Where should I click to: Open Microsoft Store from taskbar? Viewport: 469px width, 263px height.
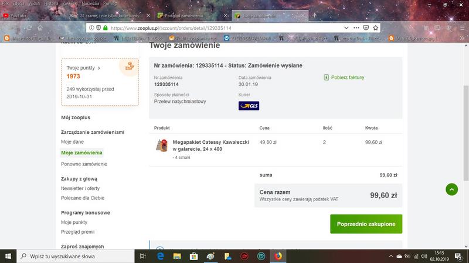tap(194, 256)
